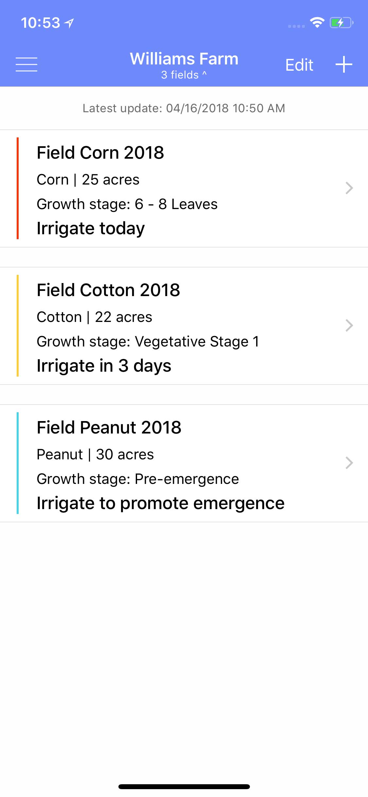The height and width of the screenshot is (797, 368).
Task: Tap the battery charging icon
Action: click(341, 23)
